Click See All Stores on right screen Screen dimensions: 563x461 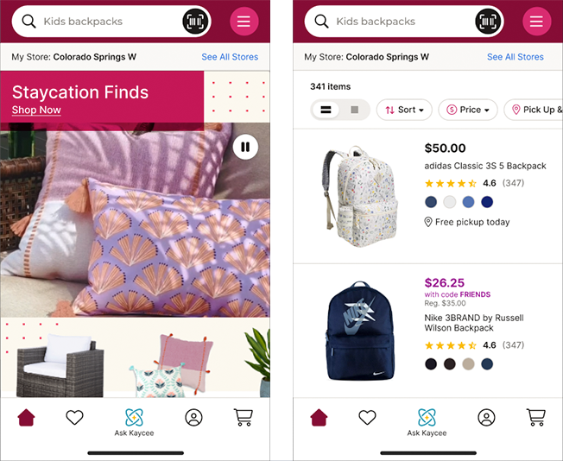point(516,57)
